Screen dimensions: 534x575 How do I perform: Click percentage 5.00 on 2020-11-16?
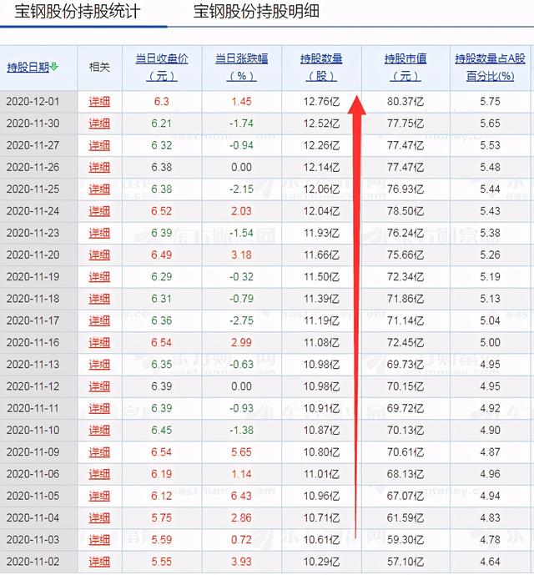point(490,342)
